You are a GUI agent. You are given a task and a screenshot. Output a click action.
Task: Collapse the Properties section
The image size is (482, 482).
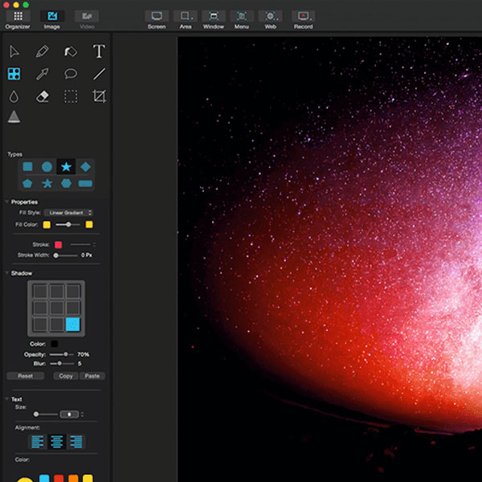click(x=6, y=202)
